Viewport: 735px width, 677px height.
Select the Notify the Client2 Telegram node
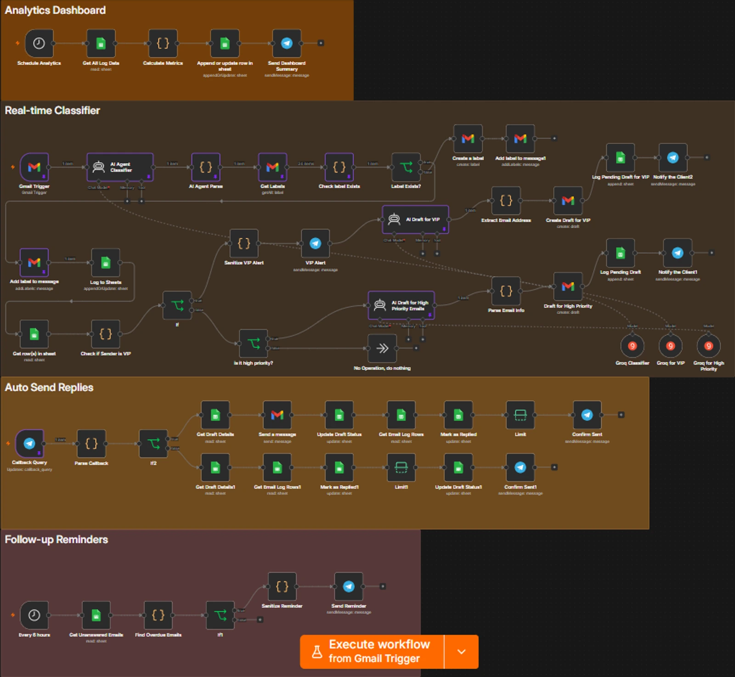click(673, 158)
